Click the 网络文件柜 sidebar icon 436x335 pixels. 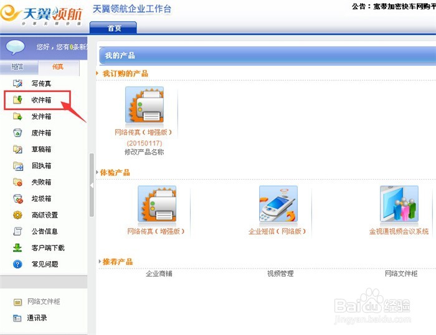click(x=17, y=301)
